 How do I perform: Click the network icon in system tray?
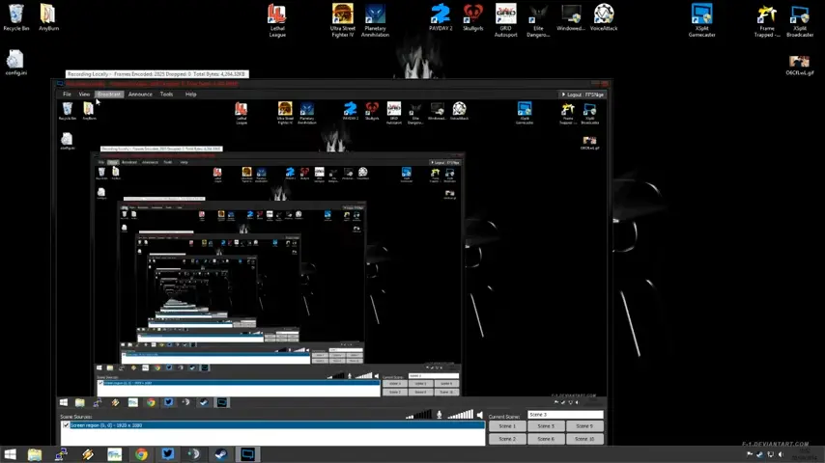[770, 454]
